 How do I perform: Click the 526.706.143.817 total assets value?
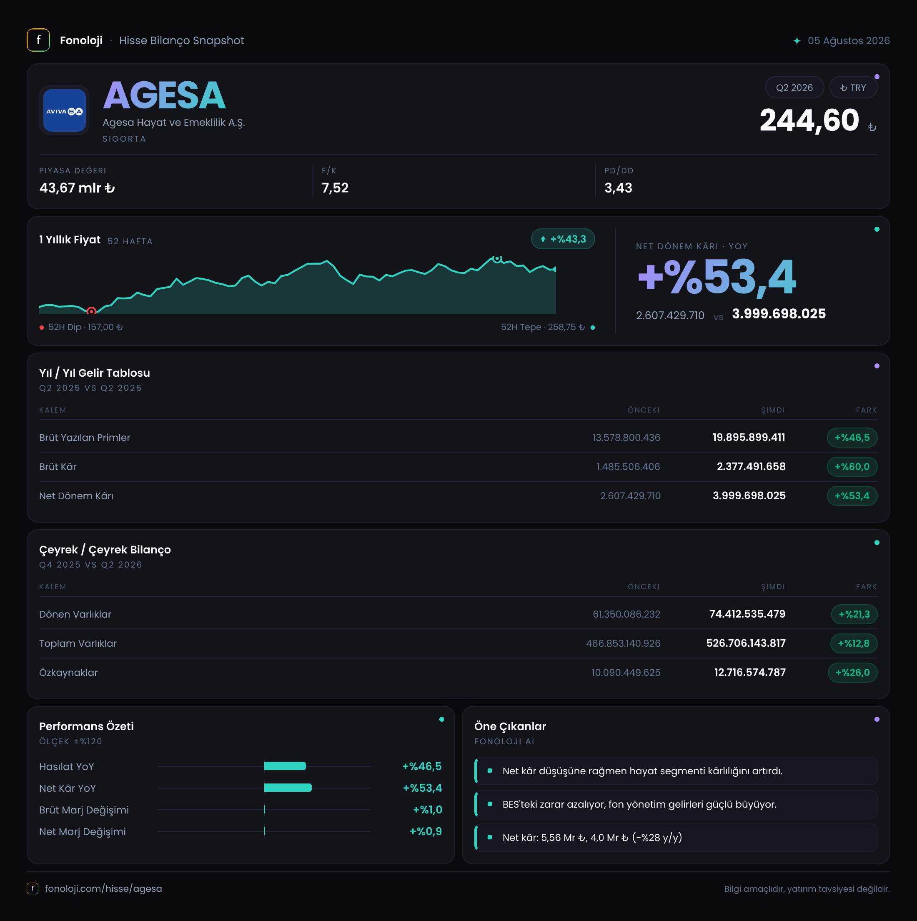tap(746, 643)
